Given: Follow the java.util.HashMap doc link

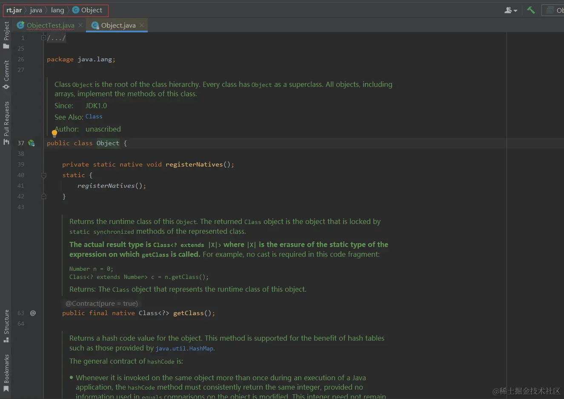Looking at the screenshot, I should click(x=184, y=348).
